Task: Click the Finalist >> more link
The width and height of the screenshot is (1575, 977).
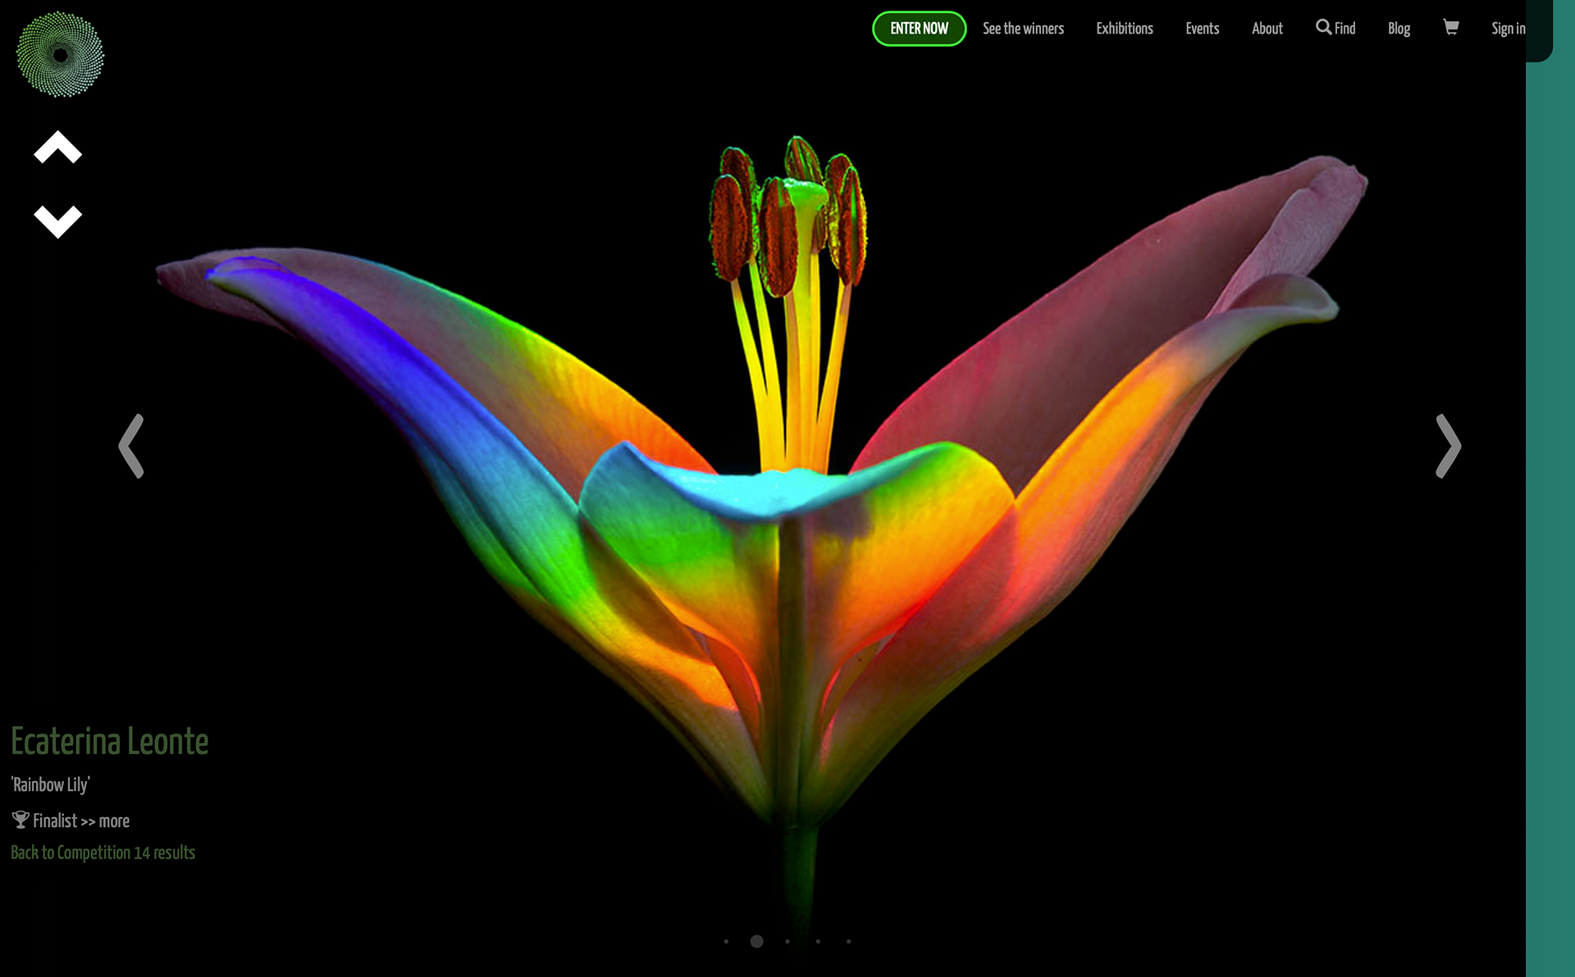Action: tap(81, 820)
